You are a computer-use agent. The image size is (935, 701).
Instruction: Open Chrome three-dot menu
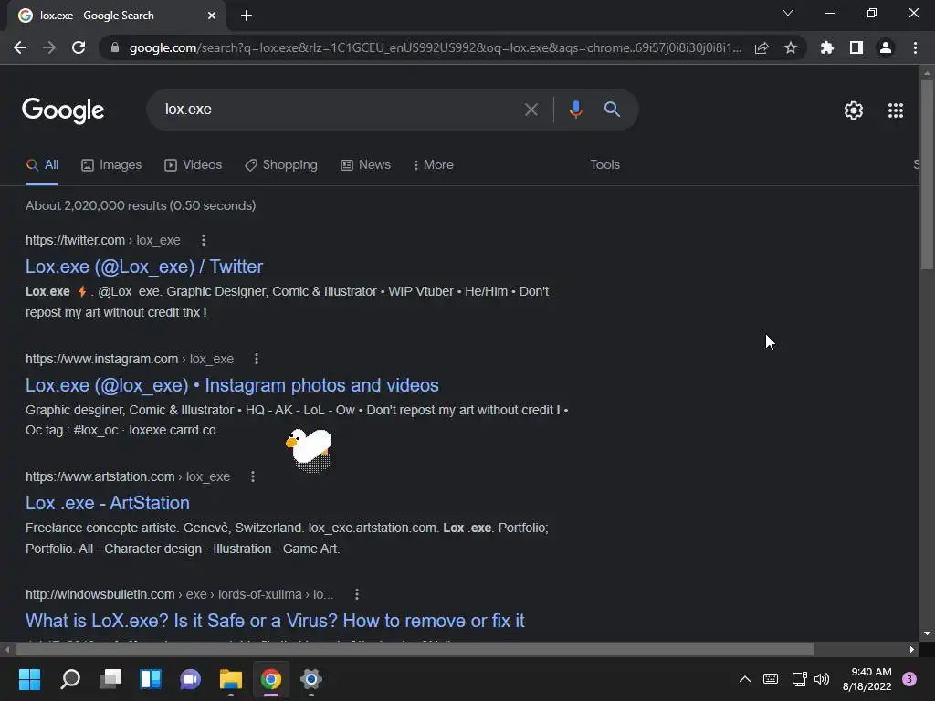pos(915,47)
